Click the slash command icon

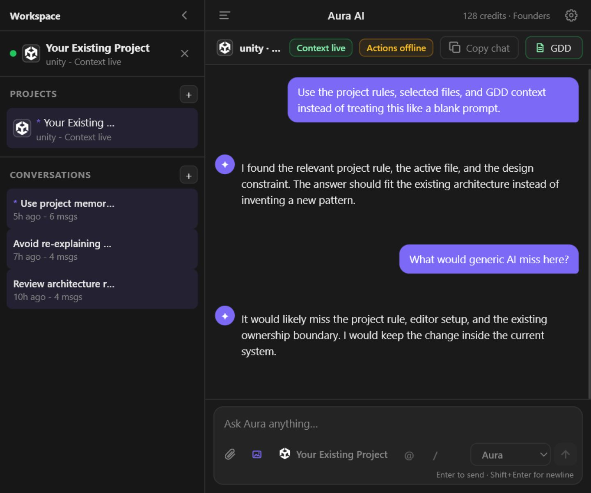tap(435, 455)
